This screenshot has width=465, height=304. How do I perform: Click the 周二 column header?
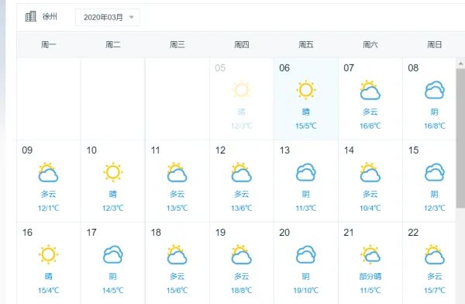112,45
